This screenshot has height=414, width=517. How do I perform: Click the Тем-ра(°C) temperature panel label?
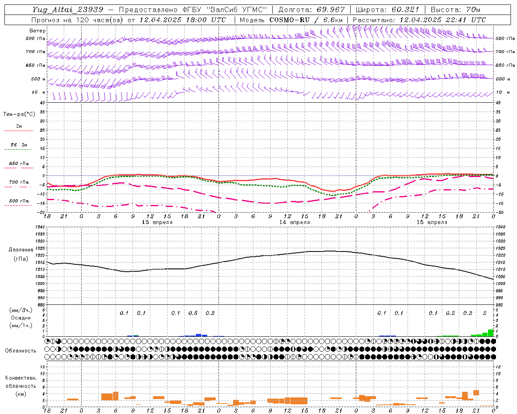pyautogui.click(x=19, y=114)
